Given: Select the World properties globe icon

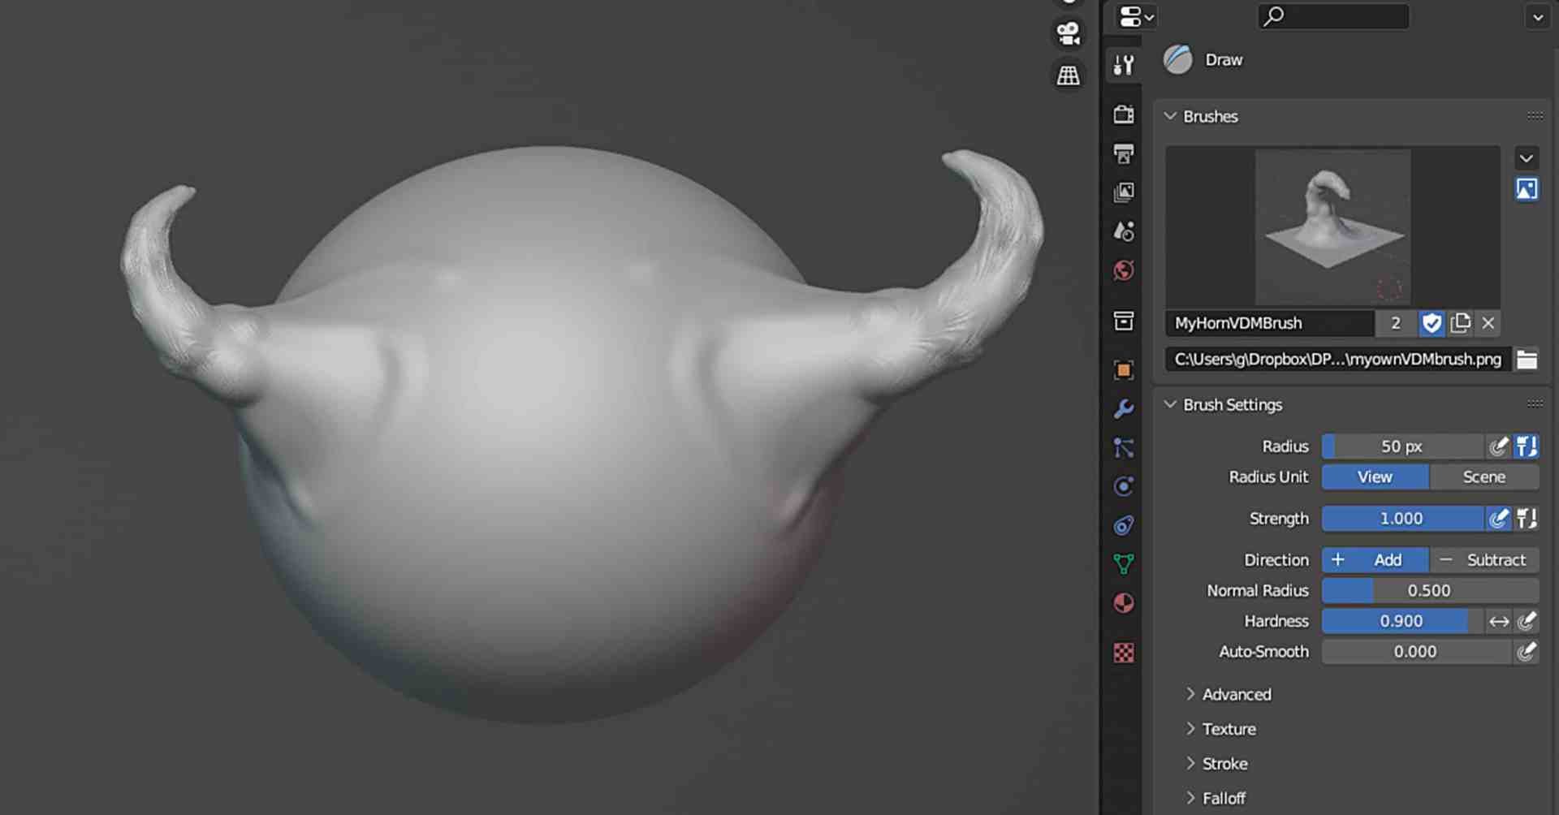Looking at the screenshot, I should tap(1123, 270).
